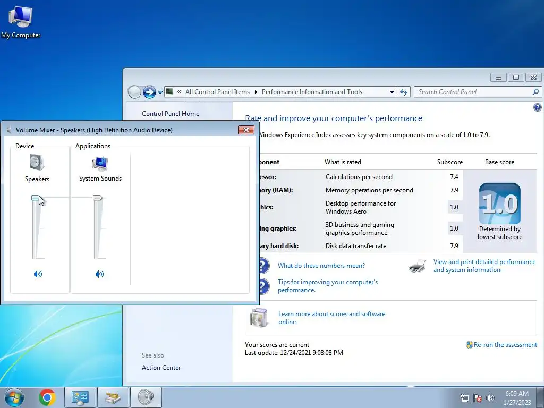Click 'Your scores are current' text

tap(277, 344)
